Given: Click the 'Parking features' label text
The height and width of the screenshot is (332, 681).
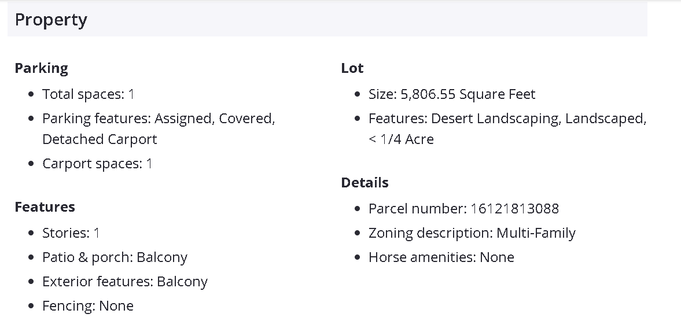Looking at the screenshot, I should pyautogui.click(x=97, y=119).
